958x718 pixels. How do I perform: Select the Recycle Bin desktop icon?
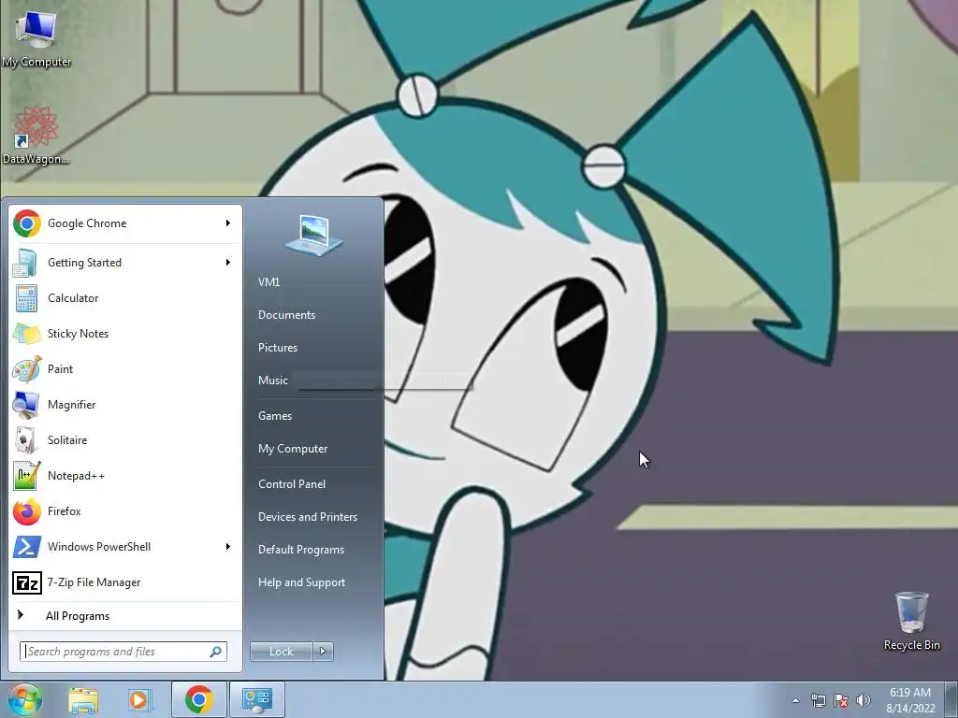[x=911, y=621]
